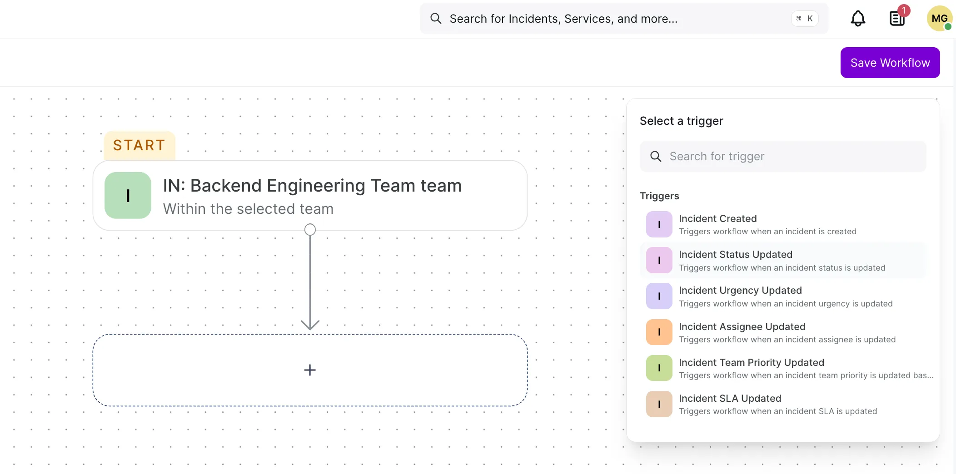Open the MG user avatar menu
Image resolution: width=956 pixels, height=474 pixels.
(x=939, y=19)
